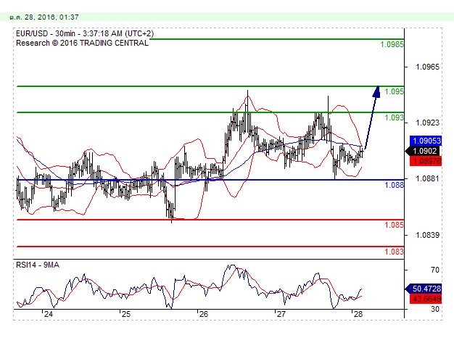Click the 'RSI14 - 9MA' indicator label
This screenshot has height=343, width=454.
(x=38, y=265)
